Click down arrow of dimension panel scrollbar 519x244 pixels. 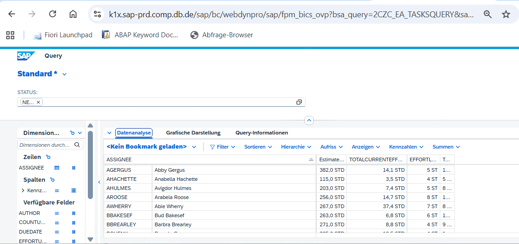(90, 239)
